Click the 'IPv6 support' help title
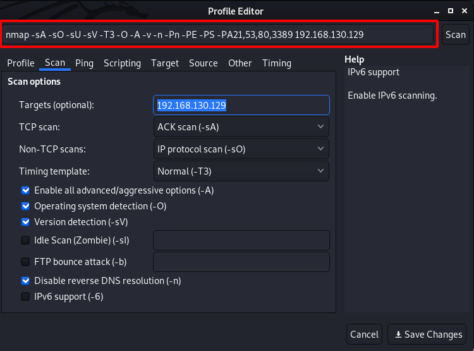The image size is (474, 351). [374, 72]
